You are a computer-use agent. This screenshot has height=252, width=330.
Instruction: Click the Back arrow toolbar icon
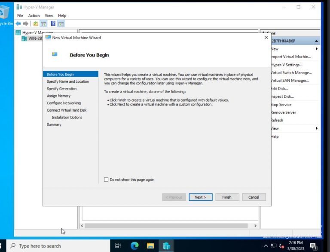(x=18, y=24)
